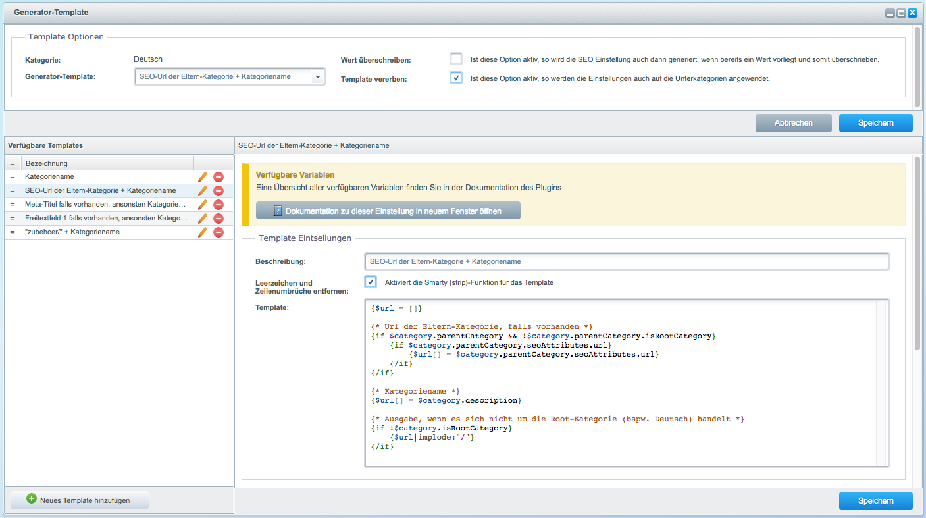Edit the "Kategoriename" template with pencil icon

[x=203, y=177]
